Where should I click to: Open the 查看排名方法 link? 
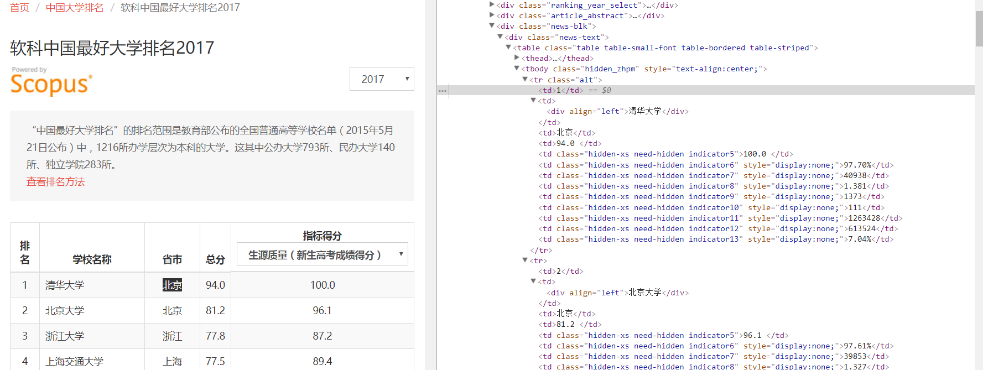(x=55, y=182)
